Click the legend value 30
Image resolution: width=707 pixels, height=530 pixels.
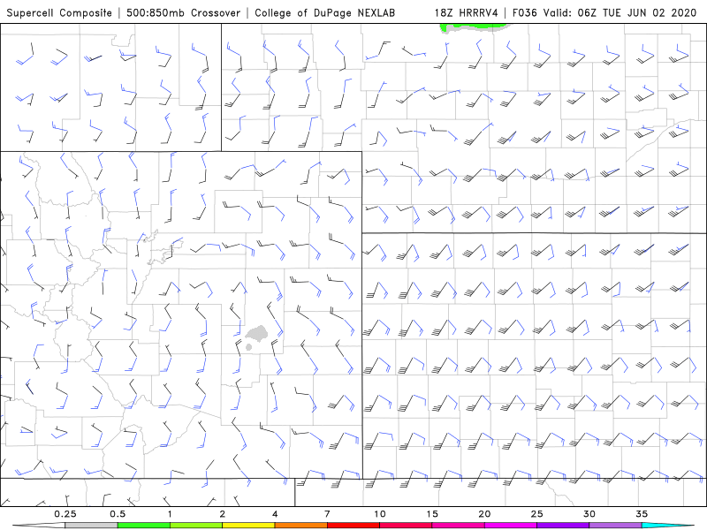click(589, 514)
